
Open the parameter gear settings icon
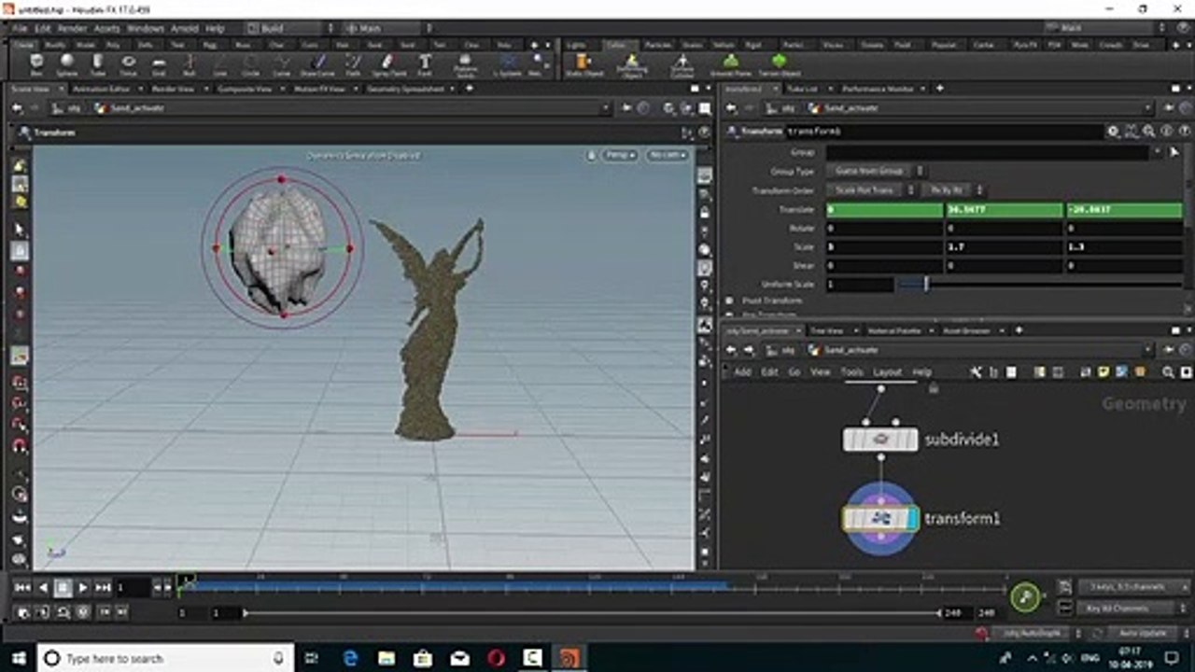pyautogui.click(x=1114, y=132)
